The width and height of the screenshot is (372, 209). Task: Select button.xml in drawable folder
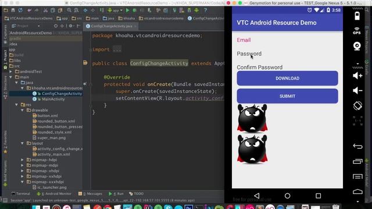(48, 116)
